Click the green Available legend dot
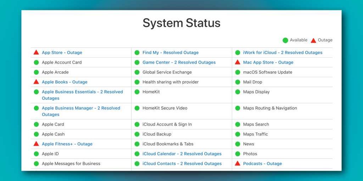 285,40
